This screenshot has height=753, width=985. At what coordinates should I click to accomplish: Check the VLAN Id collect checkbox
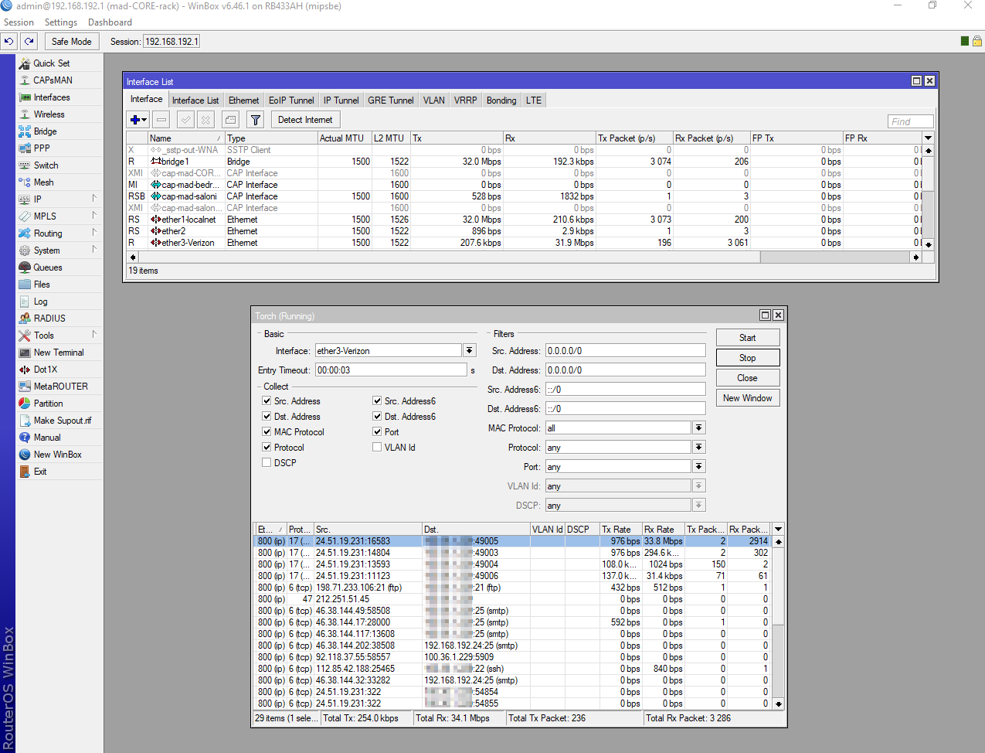377,448
